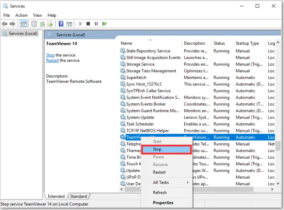Click the Forward arrow toolbar icon
284x210 pixels.
click(12, 24)
